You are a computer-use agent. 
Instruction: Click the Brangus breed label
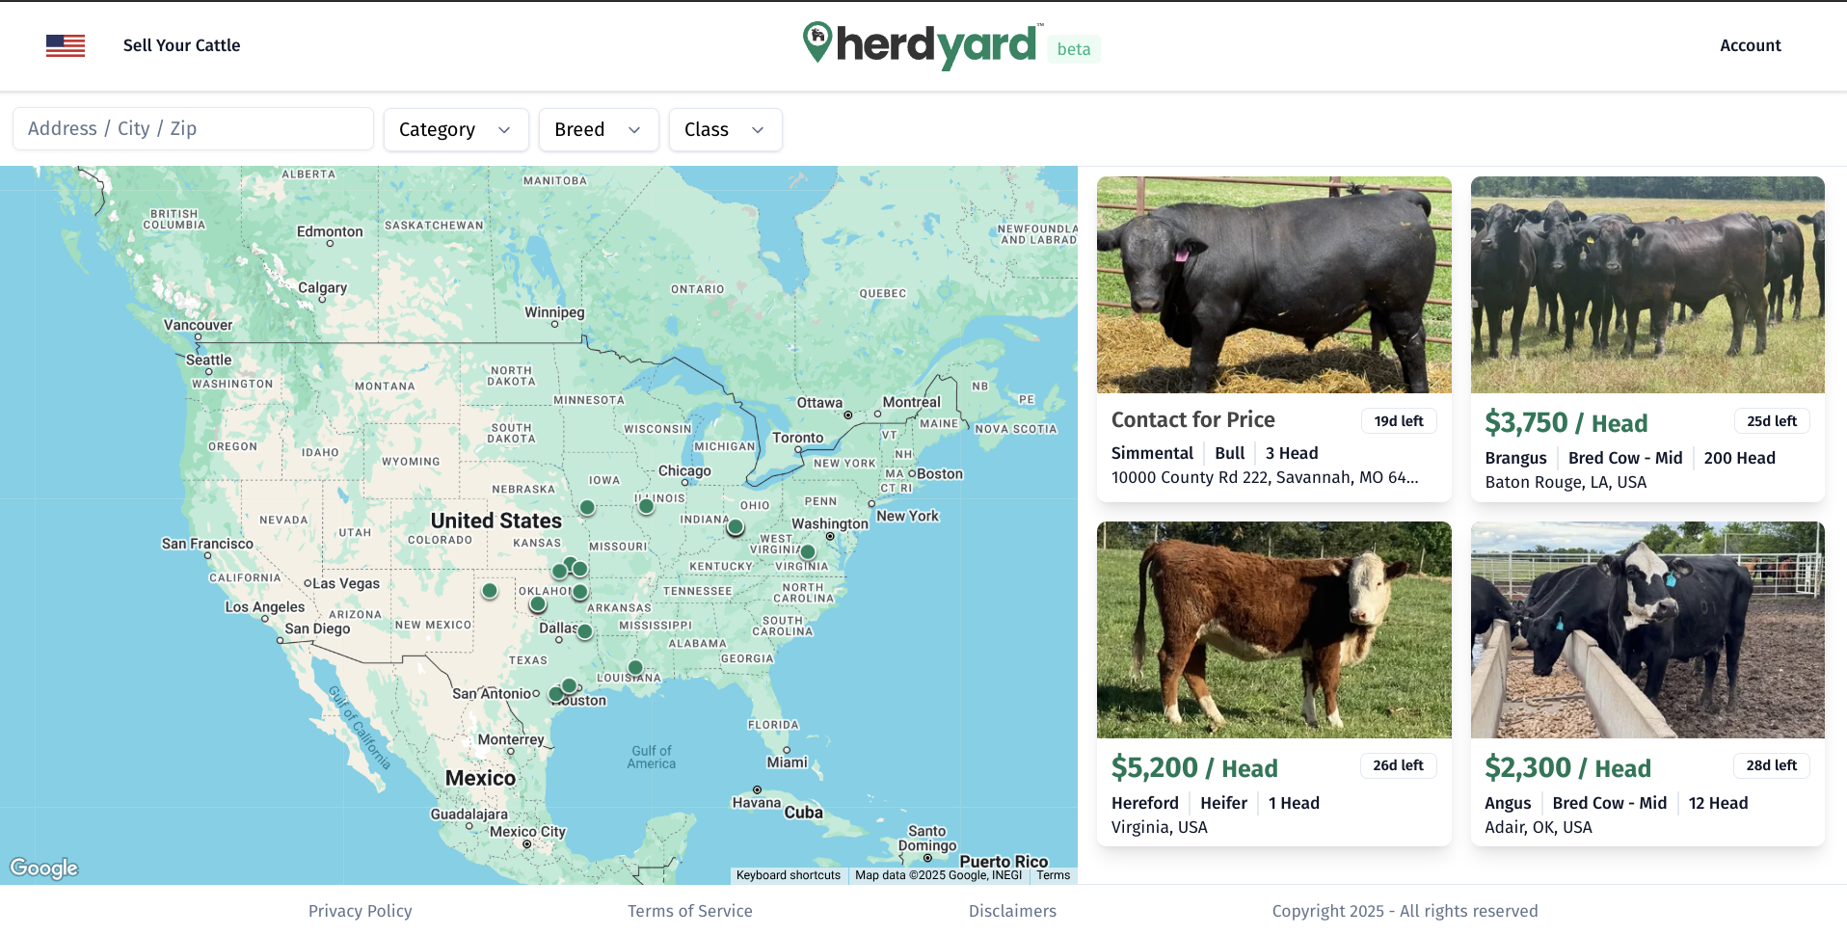point(1515,458)
